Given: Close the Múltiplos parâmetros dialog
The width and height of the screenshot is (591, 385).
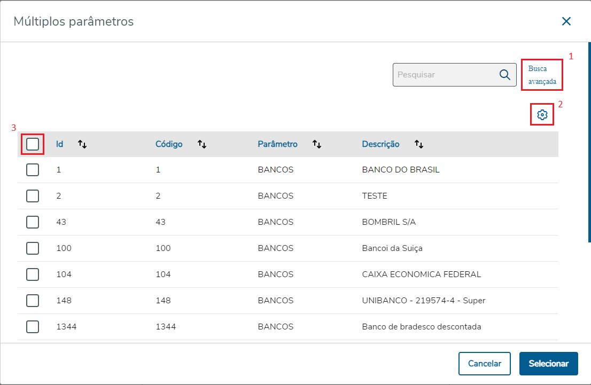Looking at the screenshot, I should coord(566,21).
